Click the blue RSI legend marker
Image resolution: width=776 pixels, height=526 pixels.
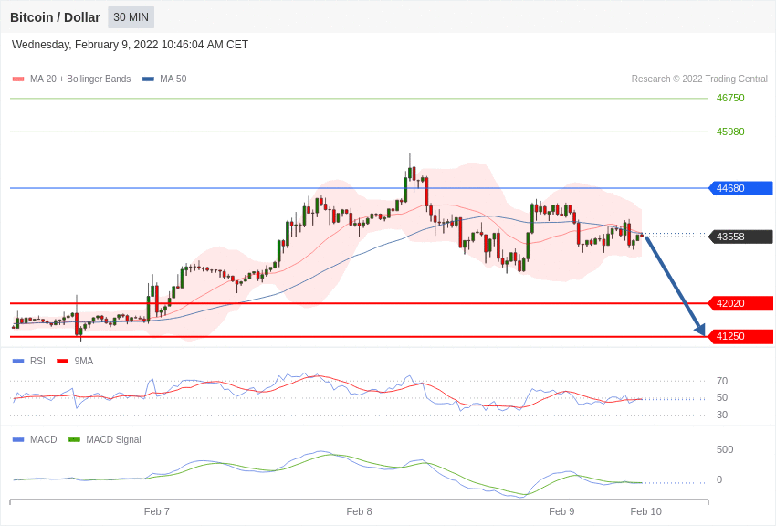click(x=18, y=362)
